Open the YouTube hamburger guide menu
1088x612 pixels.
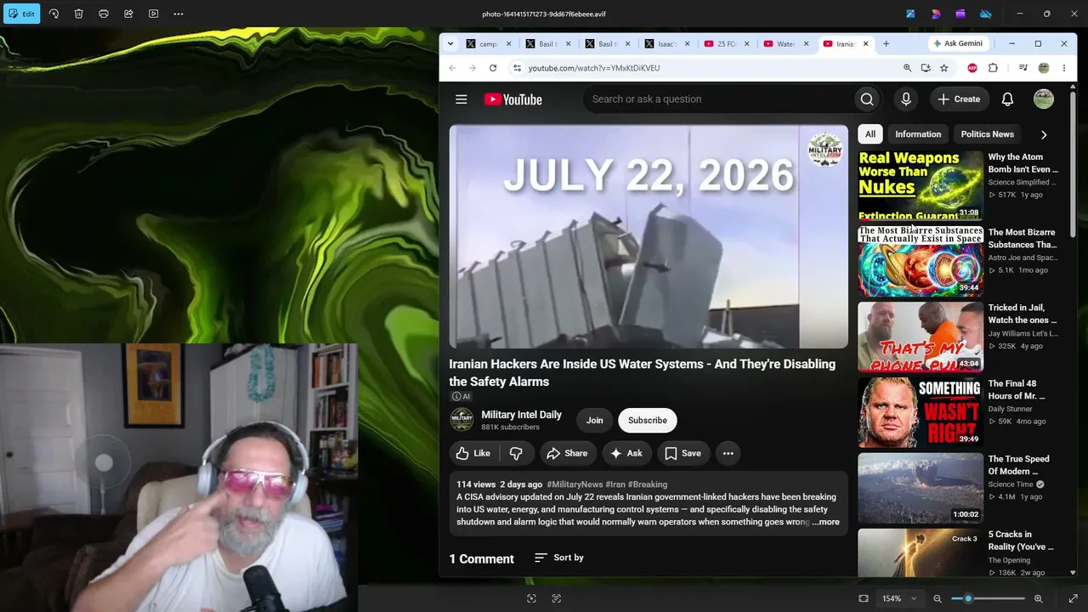[x=462, y=99]
